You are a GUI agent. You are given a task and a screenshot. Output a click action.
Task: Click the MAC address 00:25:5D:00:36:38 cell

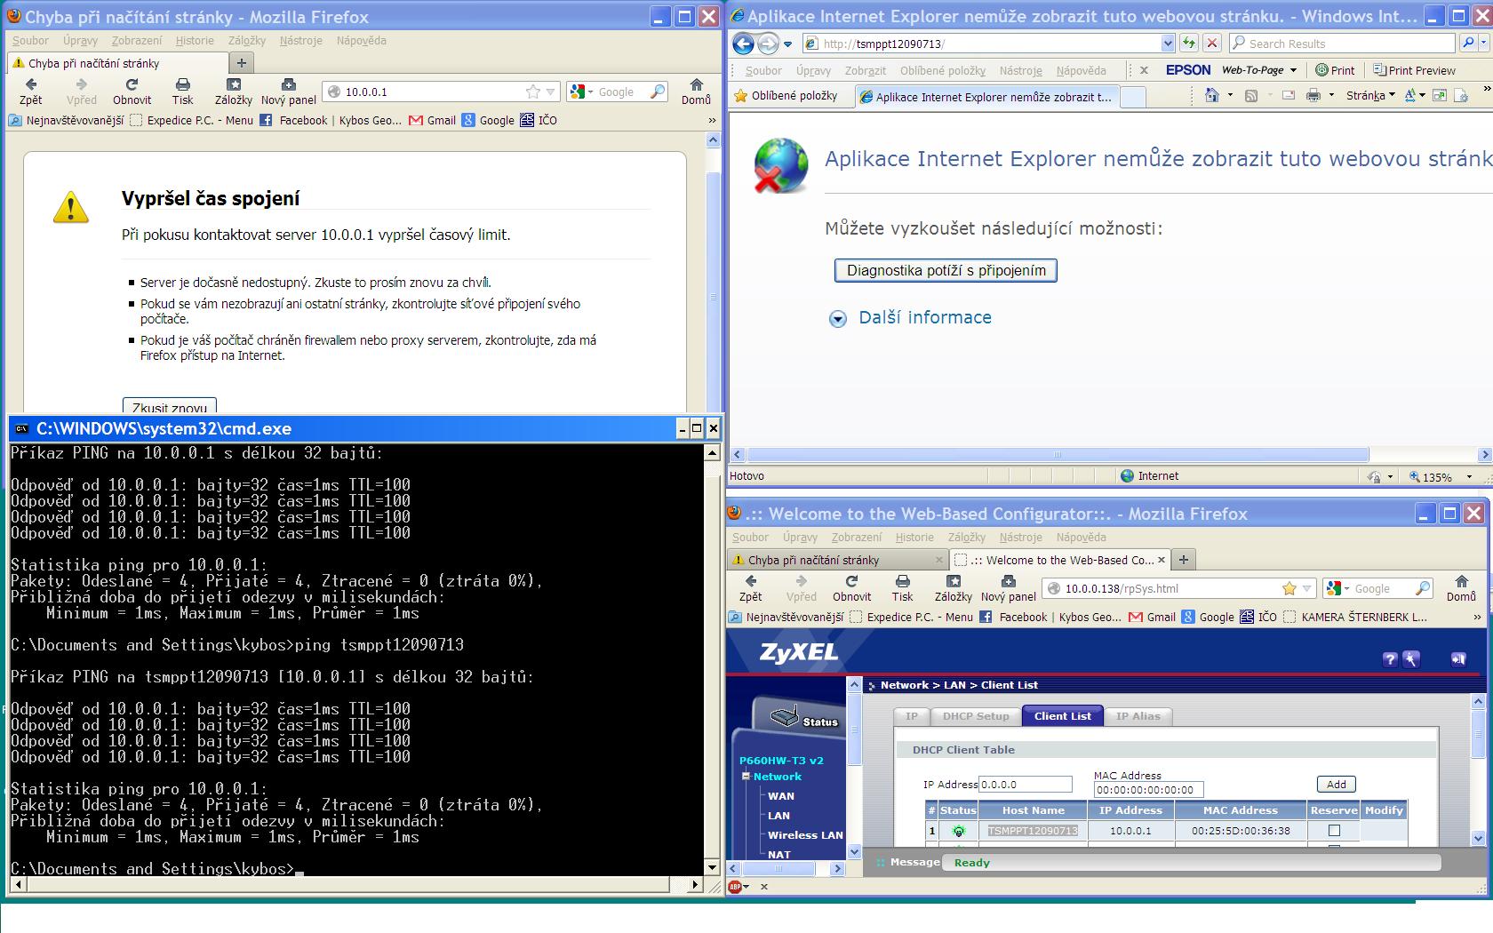pyautogui.click(x=1241, y=831)
